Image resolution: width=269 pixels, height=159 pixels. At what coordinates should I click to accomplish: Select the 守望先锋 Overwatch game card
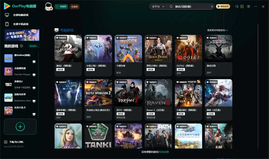(128, 56)
